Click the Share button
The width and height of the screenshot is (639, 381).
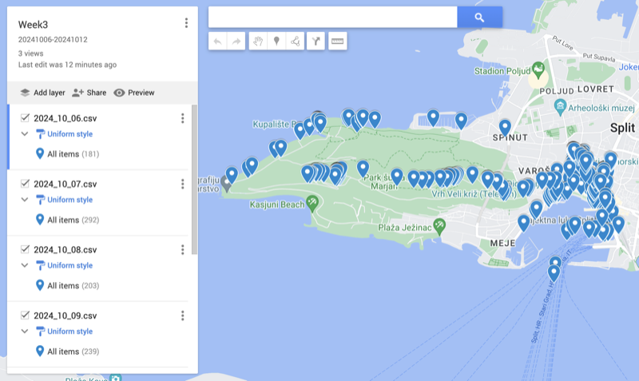[x=89, y=93]
